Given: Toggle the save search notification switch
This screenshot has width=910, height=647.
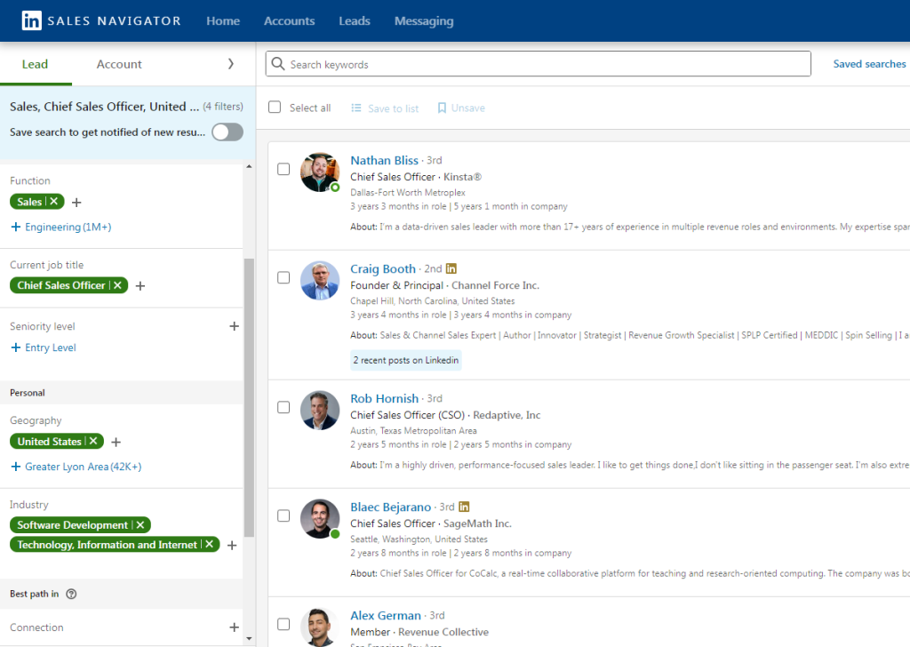Looking at the screenshot, I should pyautogui.click(x=227, y=132).
